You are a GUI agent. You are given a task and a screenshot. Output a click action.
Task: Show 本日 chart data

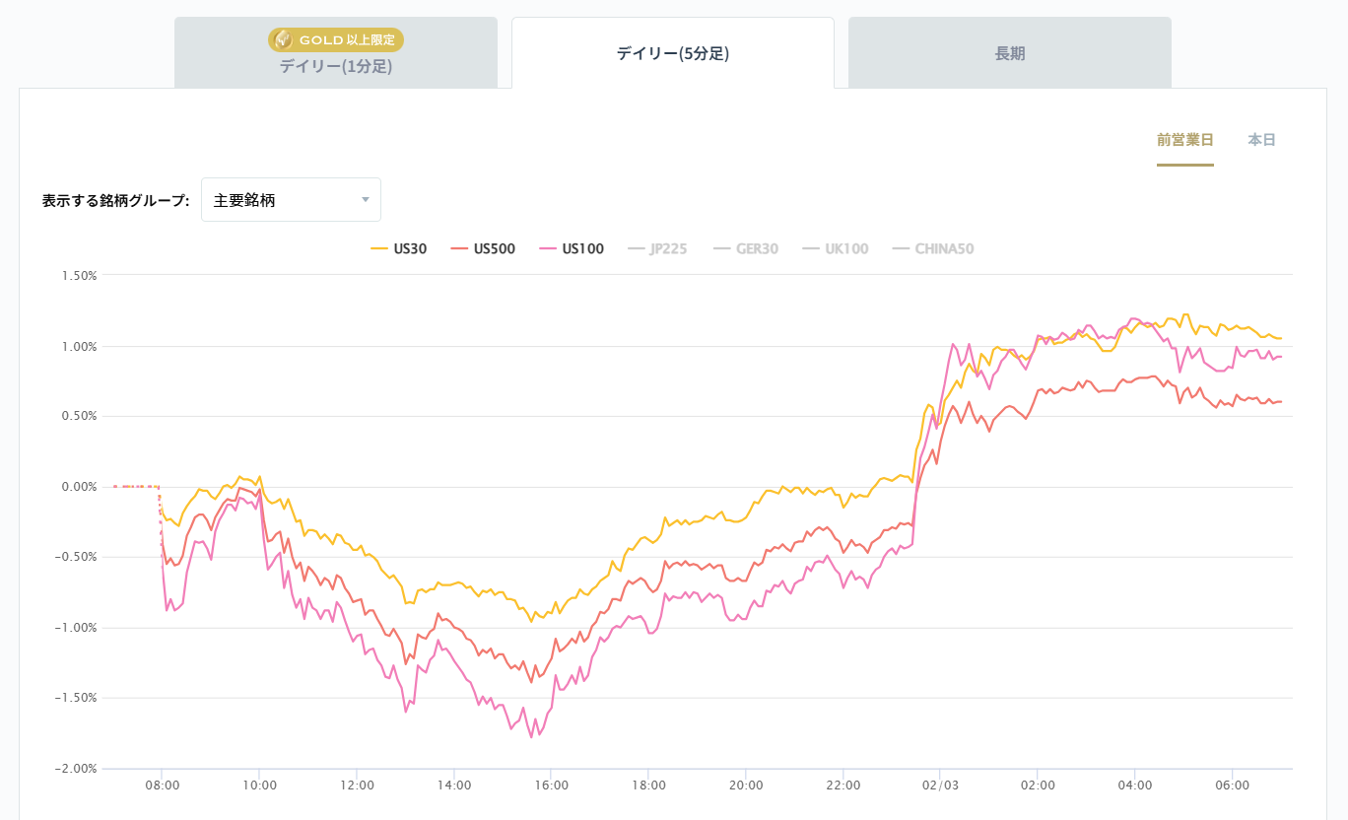1262,140
